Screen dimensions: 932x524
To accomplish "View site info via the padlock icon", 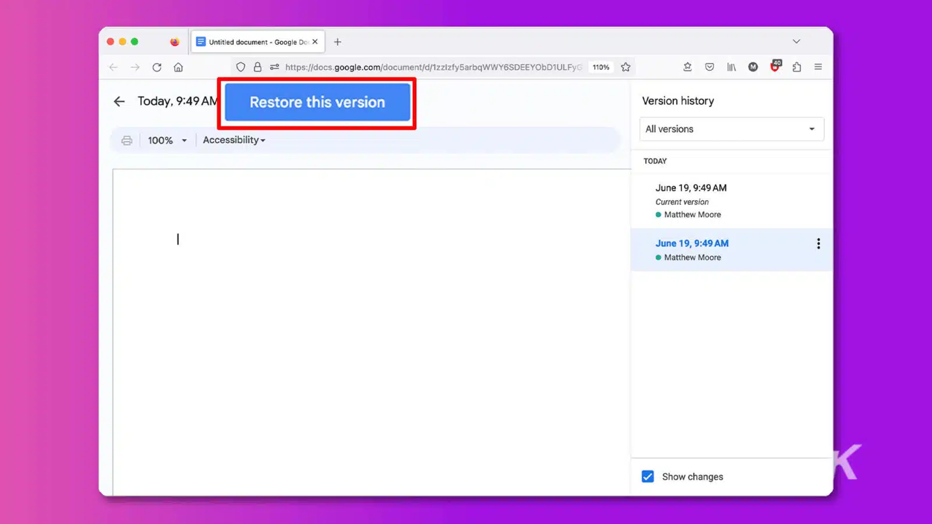I will click(x=257, y=67).
